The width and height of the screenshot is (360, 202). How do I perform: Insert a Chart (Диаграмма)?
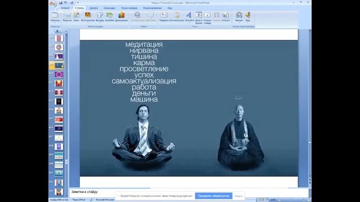[121, 17]
